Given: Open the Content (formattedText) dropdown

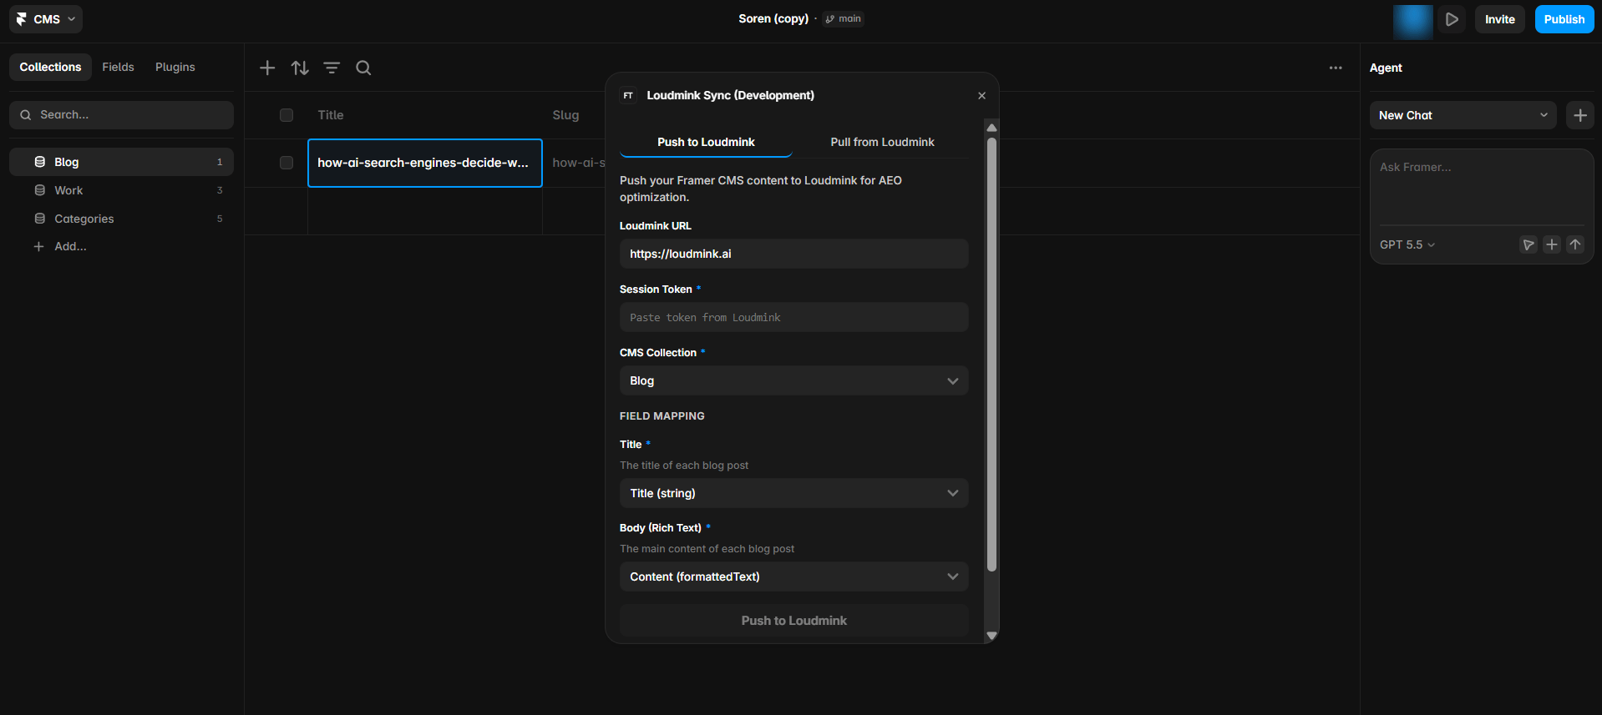Looking at the screenshot, I should (793, 577).
